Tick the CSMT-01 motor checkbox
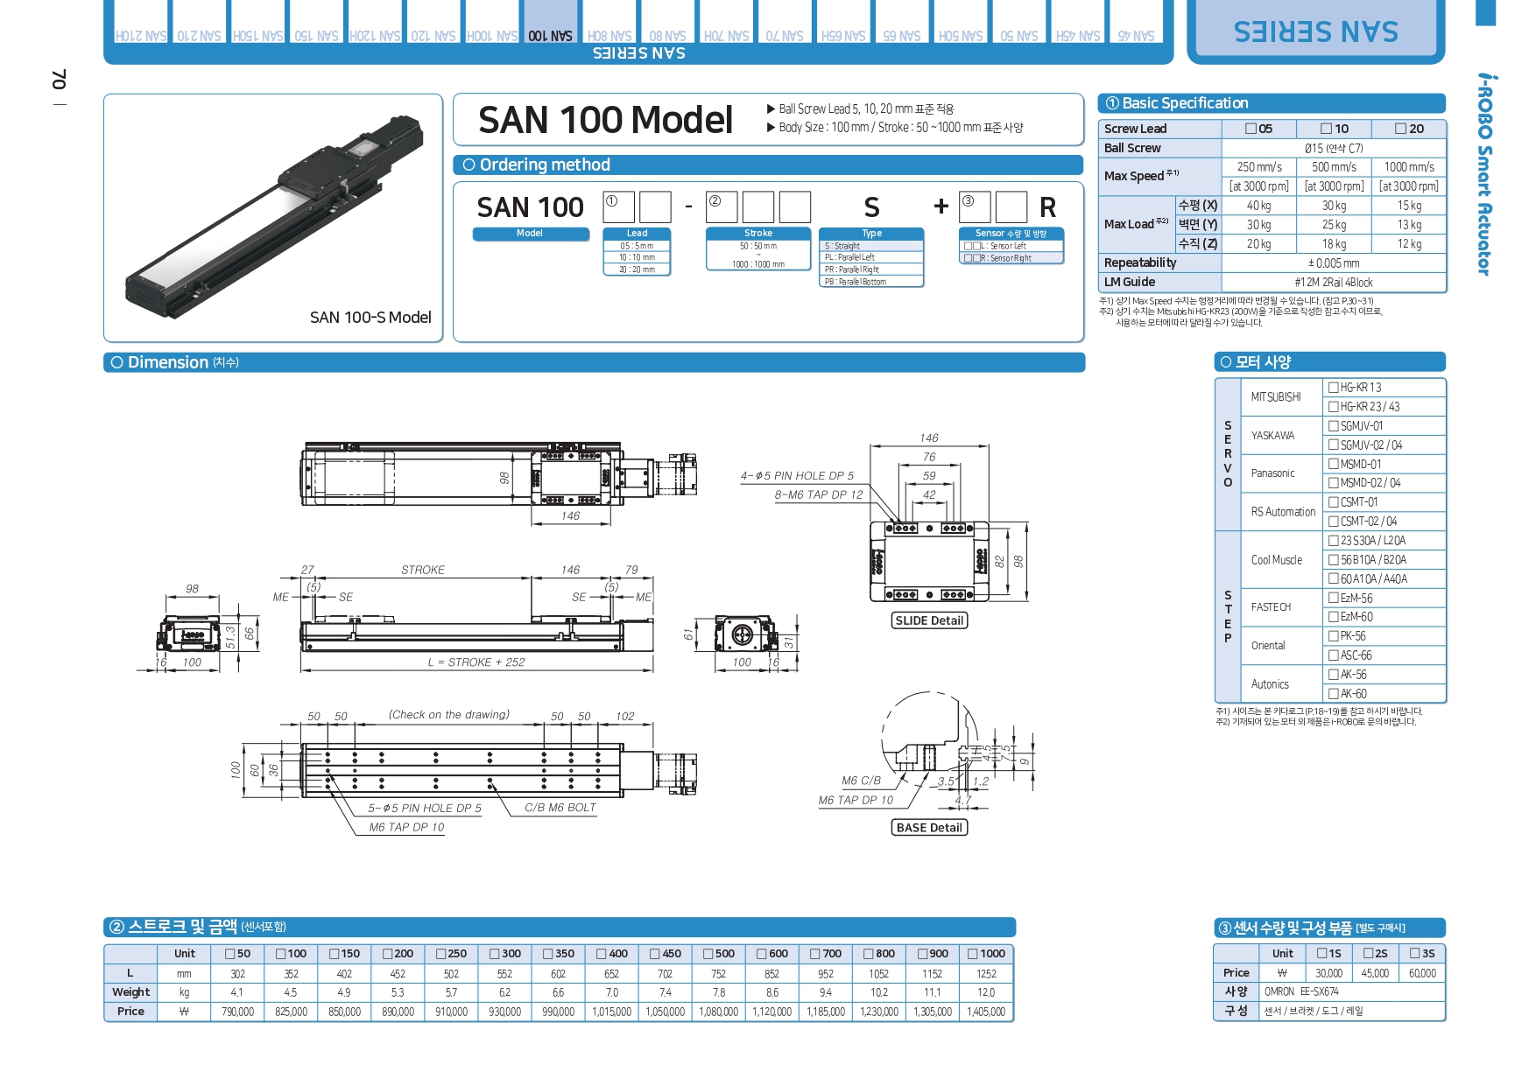This screenshot has height=1086, width=1536. click(1333, 501)
